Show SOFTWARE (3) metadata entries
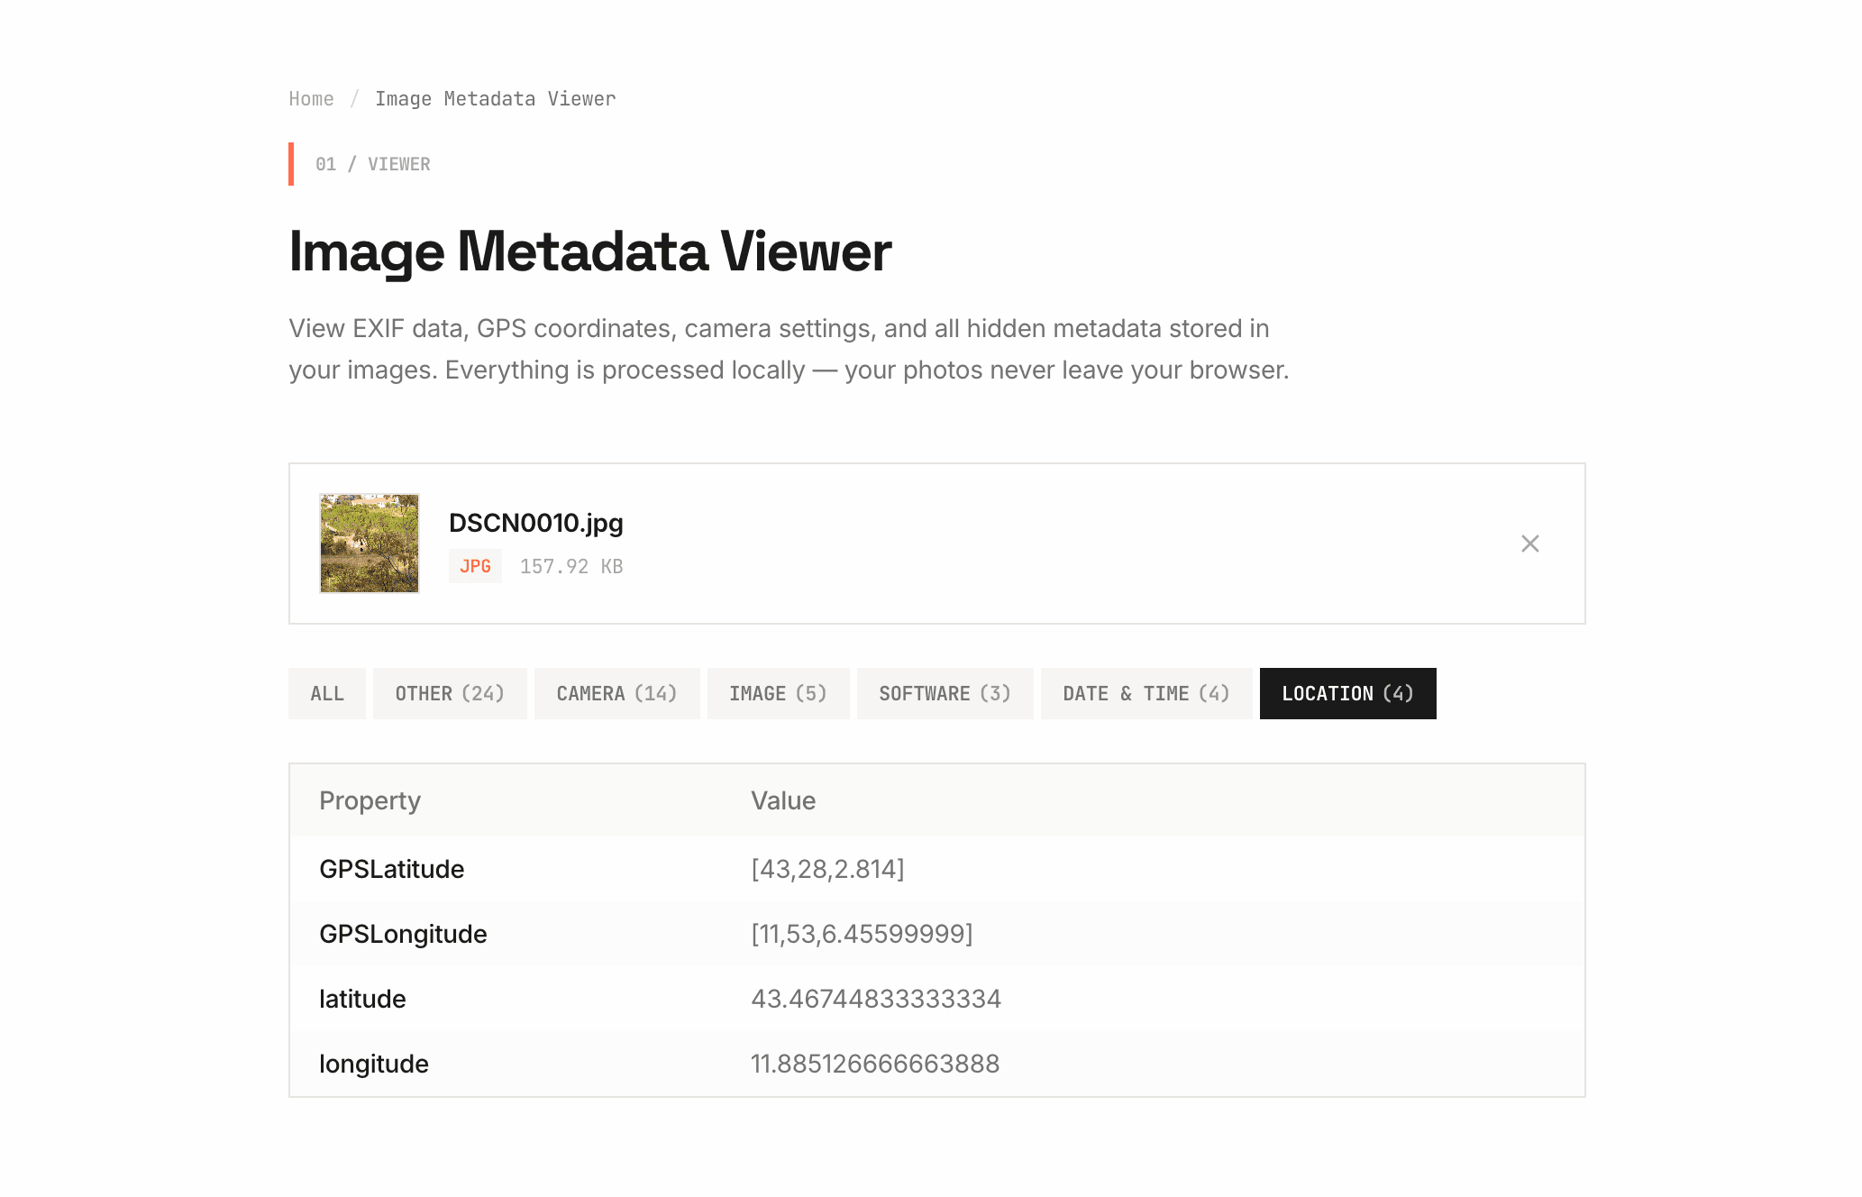Screen dimensions: 1862x1197 pos(945,693)
